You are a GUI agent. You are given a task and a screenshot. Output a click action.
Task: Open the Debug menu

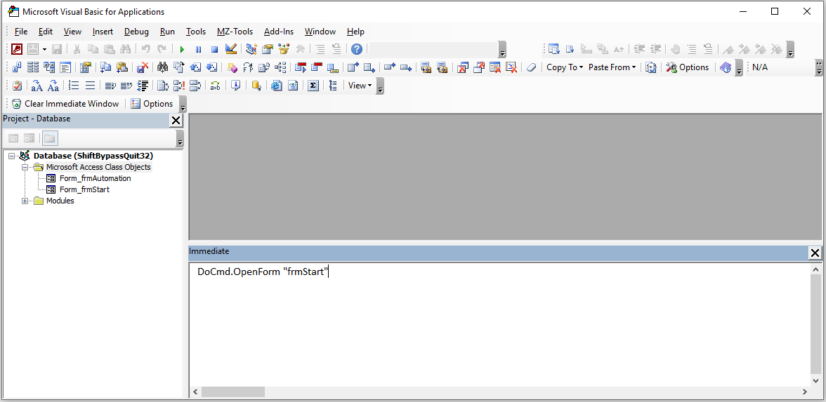pos(136,32)
